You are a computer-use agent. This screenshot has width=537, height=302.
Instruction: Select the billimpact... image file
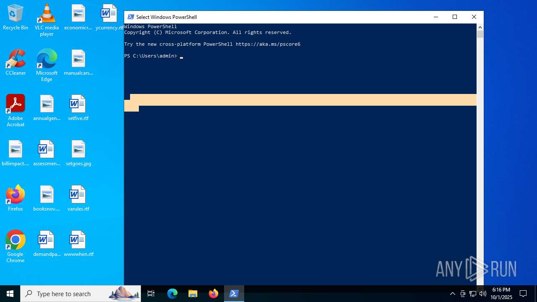pyautogui.click(x=16, y=153)
